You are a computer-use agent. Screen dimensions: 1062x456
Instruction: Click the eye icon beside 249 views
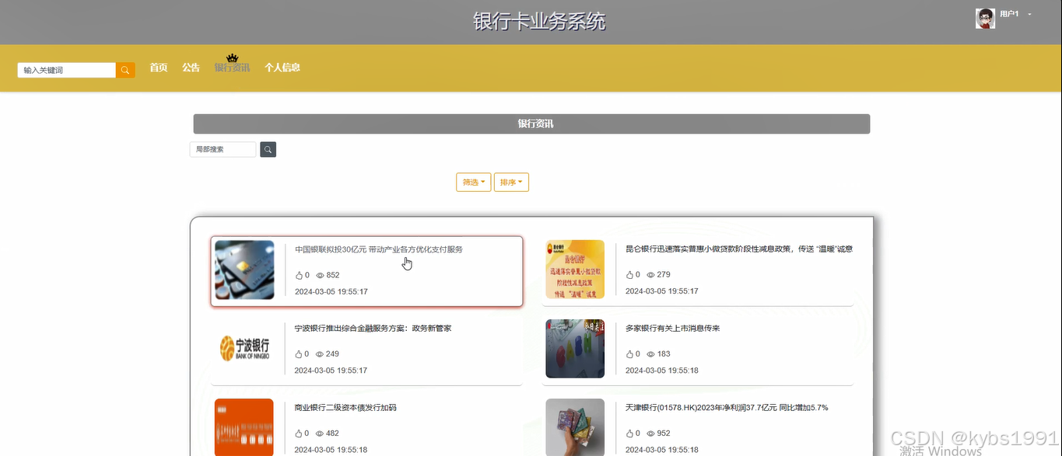click(x=320, y=354)
